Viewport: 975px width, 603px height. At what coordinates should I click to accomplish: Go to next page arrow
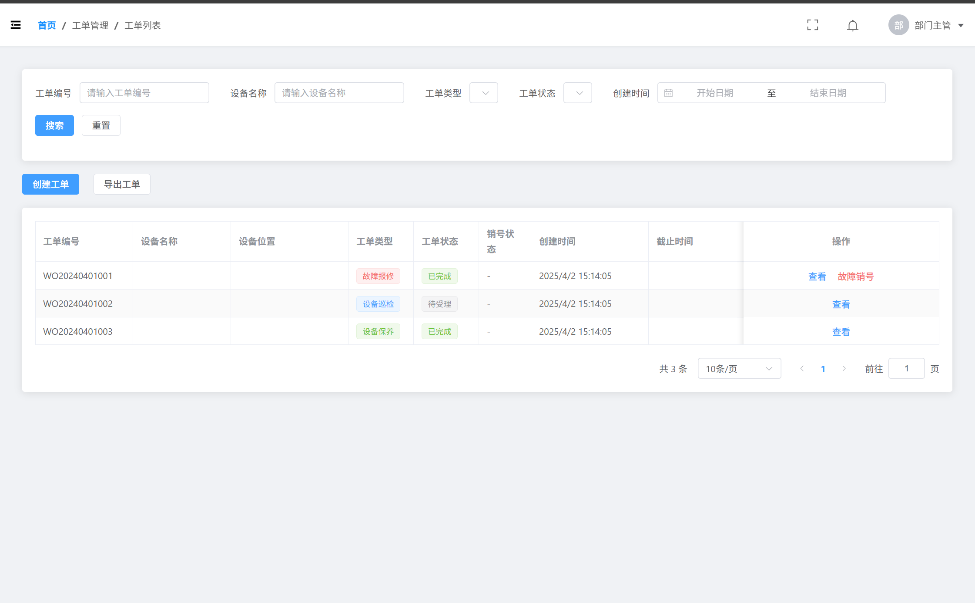tap(844, 368)
